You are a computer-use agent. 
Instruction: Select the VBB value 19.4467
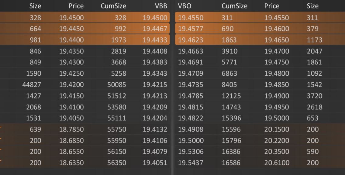155,29
